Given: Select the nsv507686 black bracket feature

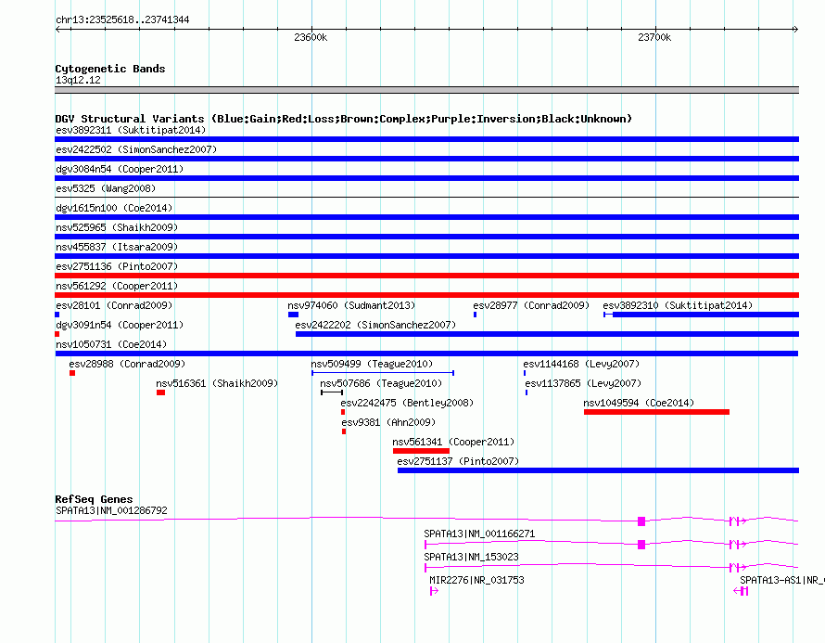Looking at the screenshot, I should coord(331,392).
